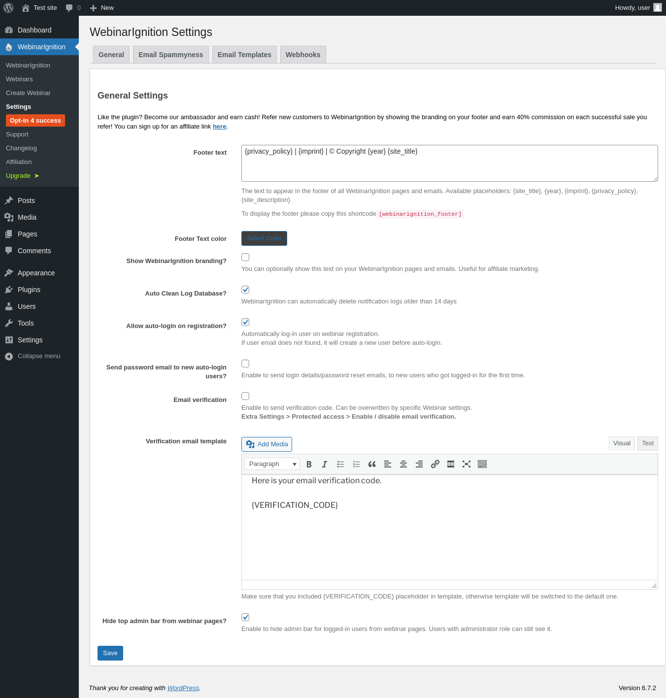The width and height of the screenshot is (666, 698).
Task: Enable Show WebinarIgnition branding checkbox
Action: (245, 257)
